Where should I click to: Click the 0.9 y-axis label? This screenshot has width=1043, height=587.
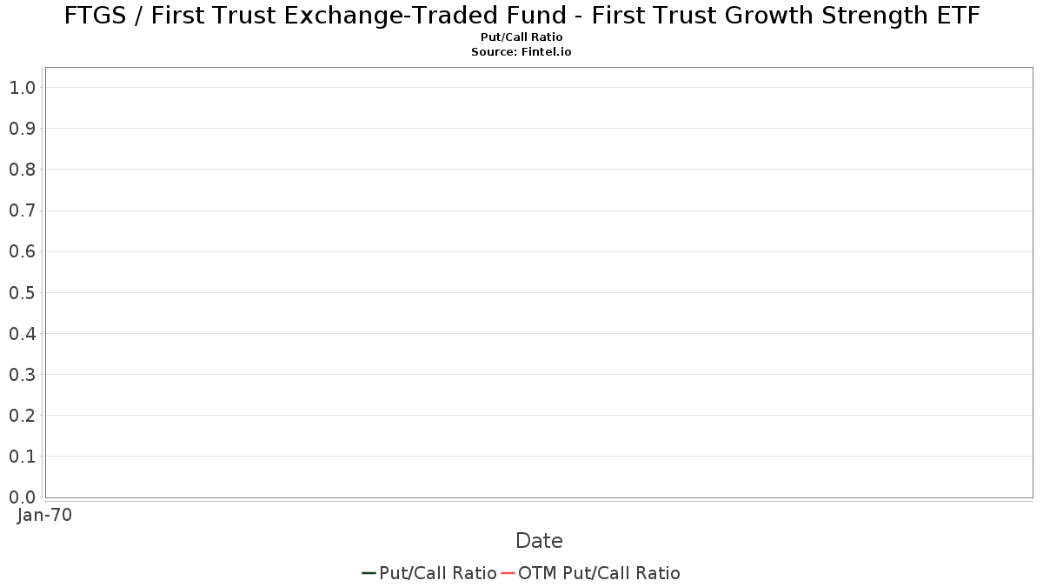click(x=22, y=129)
